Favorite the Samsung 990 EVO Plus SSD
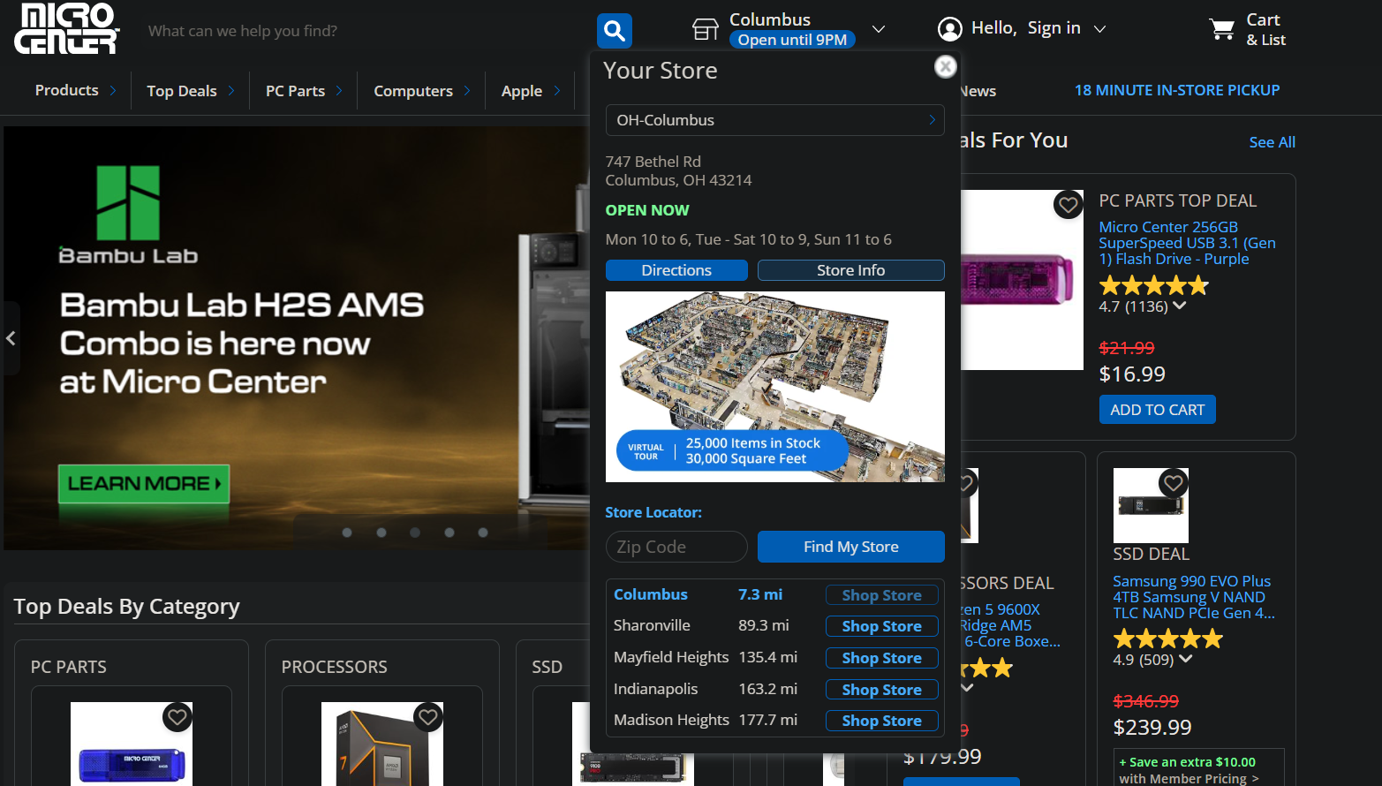1382x786 pixels. [x=1173, y=483]
